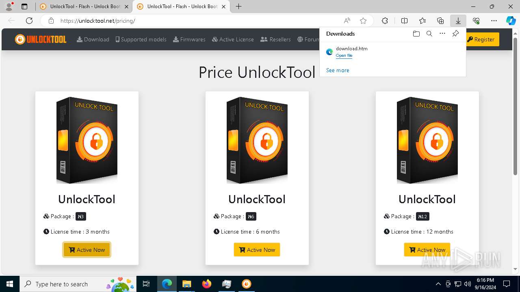Toggle Split screen view
Image resolution: width=520 pixels, height=292 pixels.
tap(404, 21)
